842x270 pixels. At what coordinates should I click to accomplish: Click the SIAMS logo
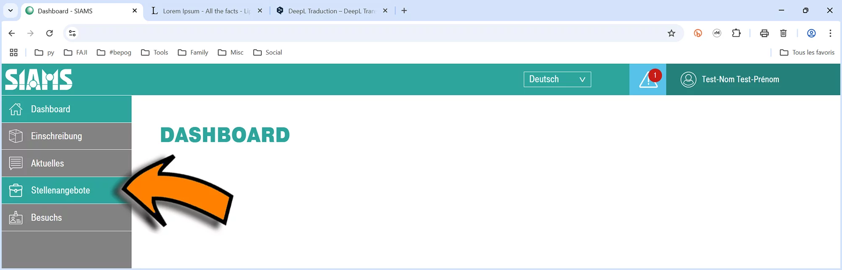tap(39, 79)
